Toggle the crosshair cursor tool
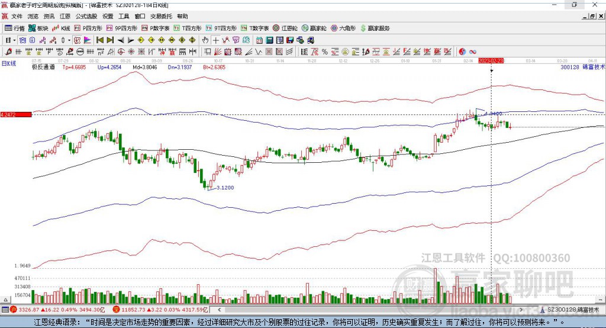Screen dimensions: 606x328 pyautogui.click(x=215, y=40)
